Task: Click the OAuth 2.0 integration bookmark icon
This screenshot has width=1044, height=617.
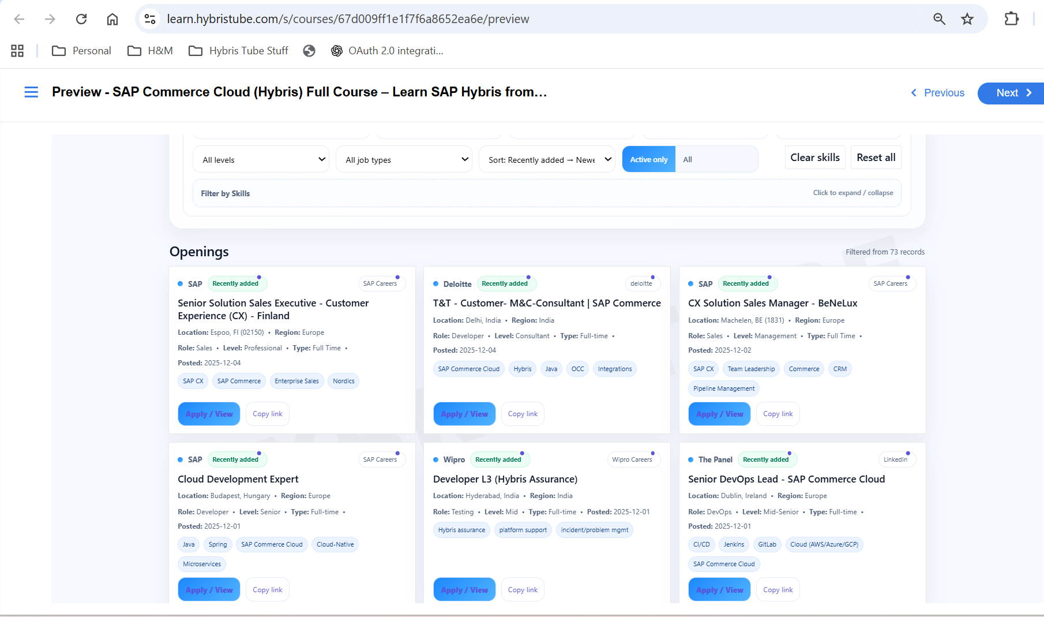Action: (x=337, y=51)
